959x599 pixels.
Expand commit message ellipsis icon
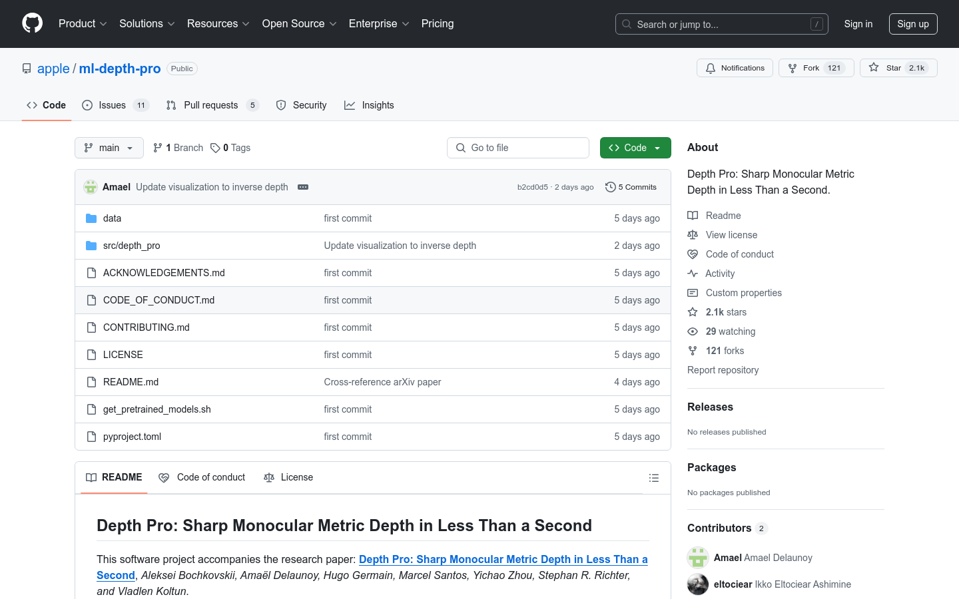point(303,187)
